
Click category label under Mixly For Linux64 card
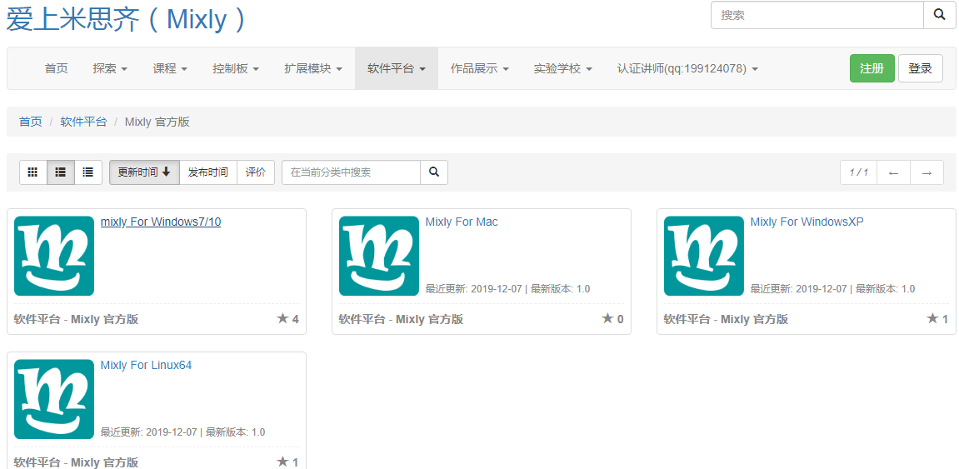[76, 462]
